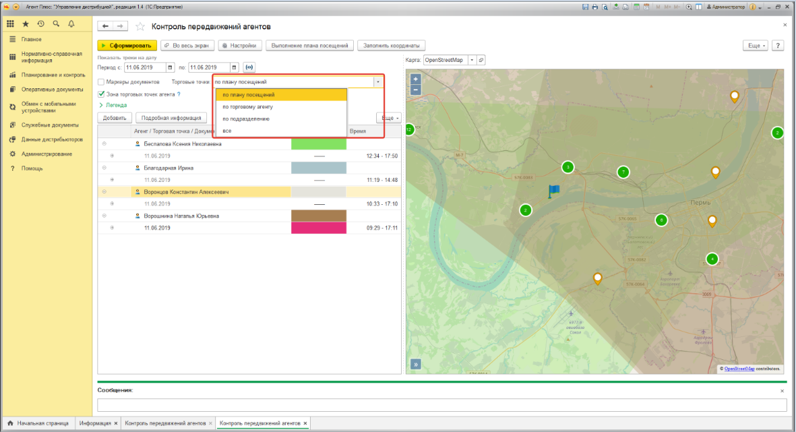Click the Сформировать button
Image resolution: width=796 pixels, height=432 pixels.
tap(127, 46)
